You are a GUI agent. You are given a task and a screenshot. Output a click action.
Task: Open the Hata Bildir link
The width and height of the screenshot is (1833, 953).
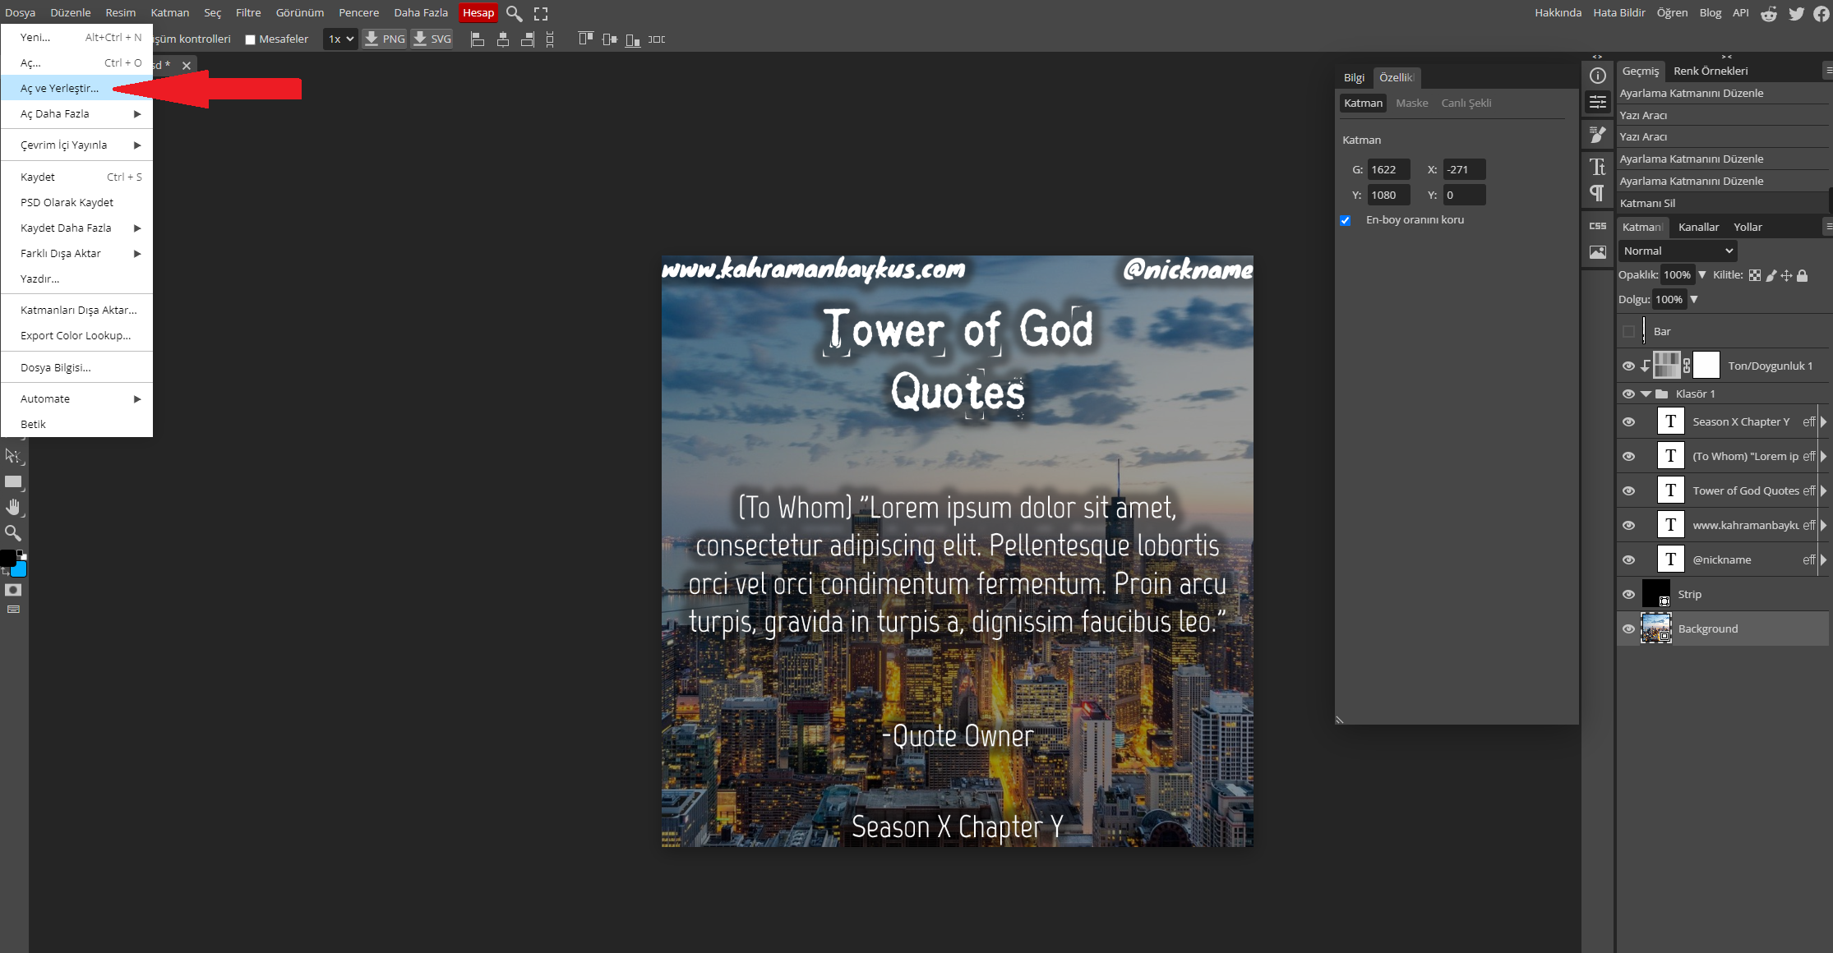coord(1619,12)
